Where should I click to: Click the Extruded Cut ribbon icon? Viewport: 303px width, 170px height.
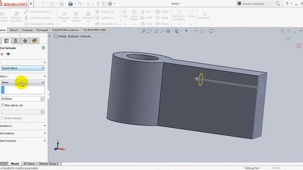64,17
